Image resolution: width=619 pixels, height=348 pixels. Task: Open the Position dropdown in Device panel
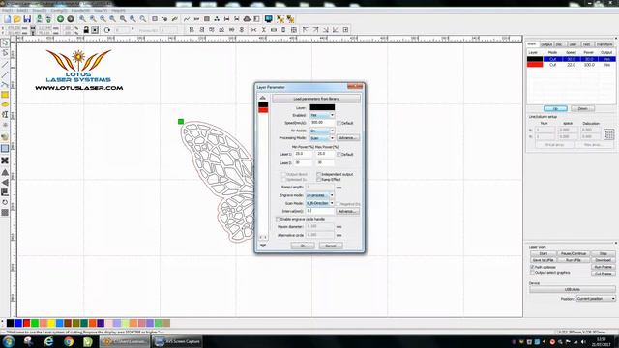(x=596, y=299)
